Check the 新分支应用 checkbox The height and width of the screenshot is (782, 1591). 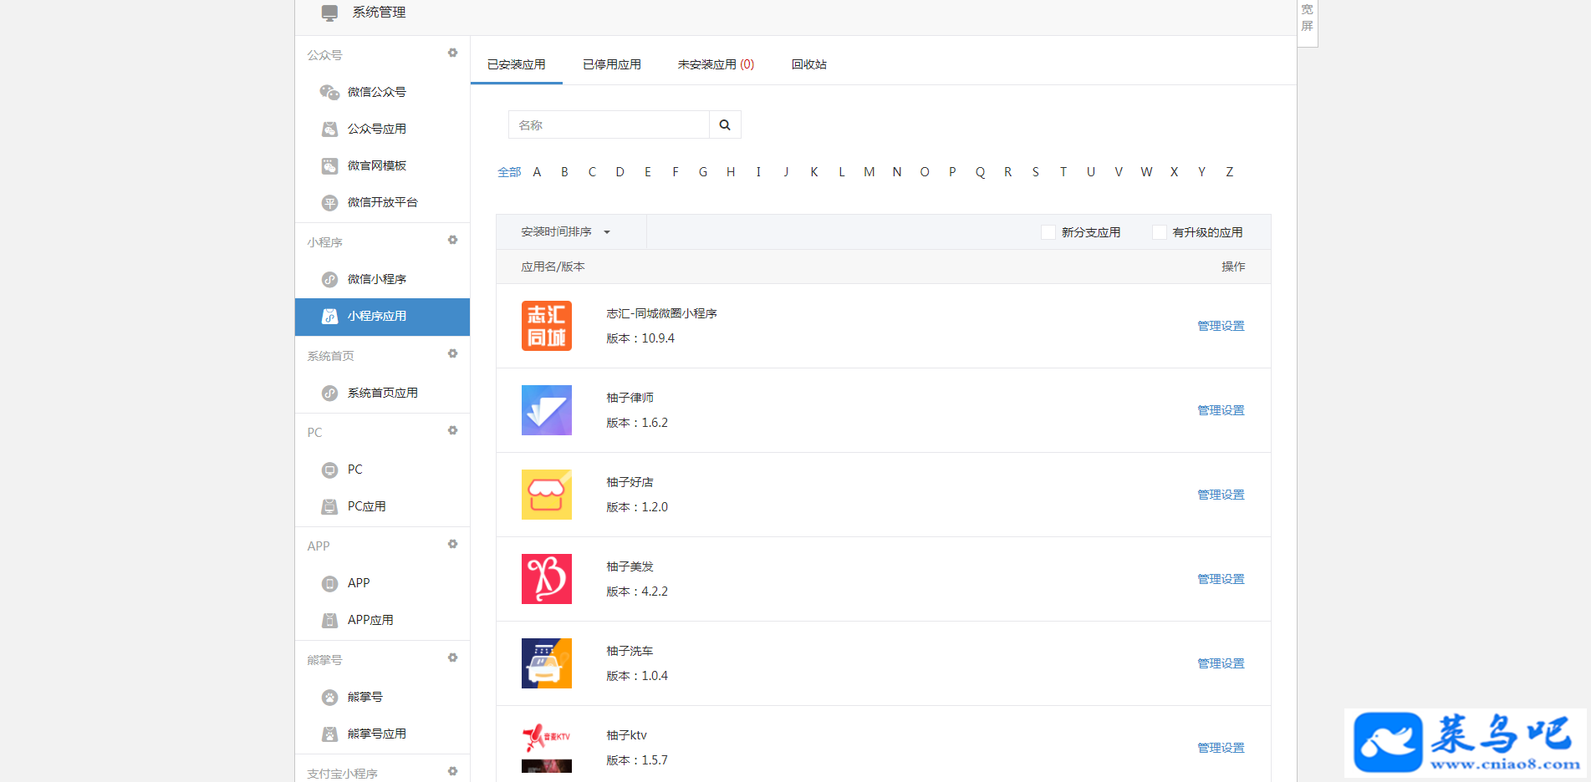pyautogui.click(x=1048, y=232)
